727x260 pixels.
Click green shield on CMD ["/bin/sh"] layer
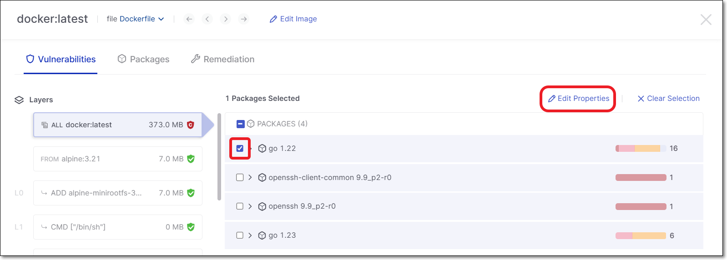click(x=191, y=227)
